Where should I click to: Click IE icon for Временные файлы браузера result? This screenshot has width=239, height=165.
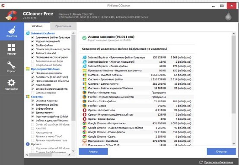[x=84, y=58]
